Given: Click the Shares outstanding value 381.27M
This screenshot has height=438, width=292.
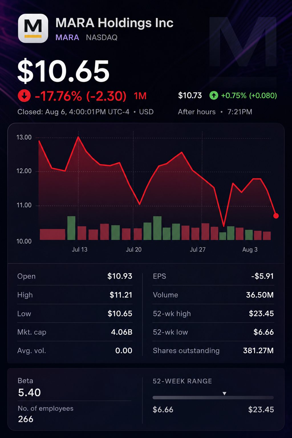Looking at the screenshot, I should click(258, 351).
